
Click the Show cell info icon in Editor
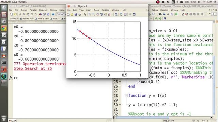click(x=165, y=18)
